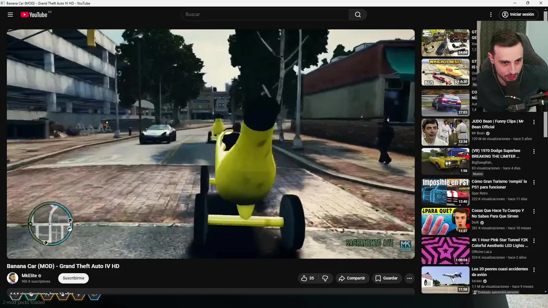Open ¿Para qué? DeiK thumbnail
The width and height of the screenshot is (548, 308).
tap(445, 221)
